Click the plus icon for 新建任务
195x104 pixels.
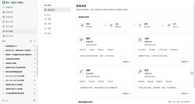[x=4, y=7]
